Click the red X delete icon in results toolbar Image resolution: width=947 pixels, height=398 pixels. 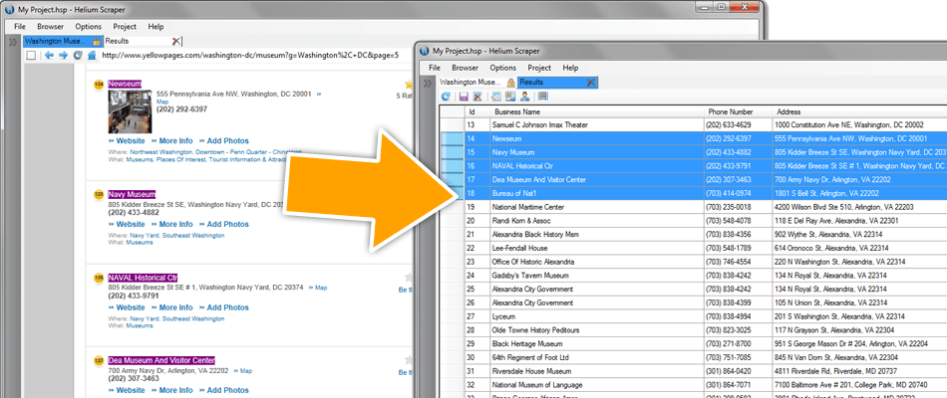[476, 97]
